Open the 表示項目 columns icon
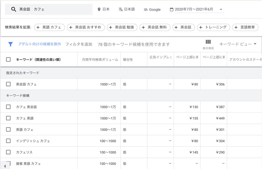This screenshot has width=262, height=169. [208, 42]
